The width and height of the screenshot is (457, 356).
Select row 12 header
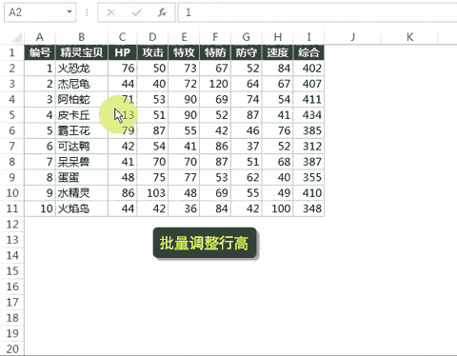[12, 225]
